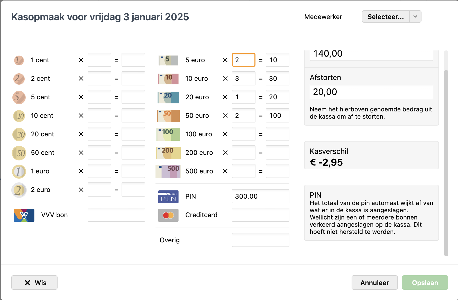
Task: Click the 50 cent coin icon
Action: pos(19,153)
